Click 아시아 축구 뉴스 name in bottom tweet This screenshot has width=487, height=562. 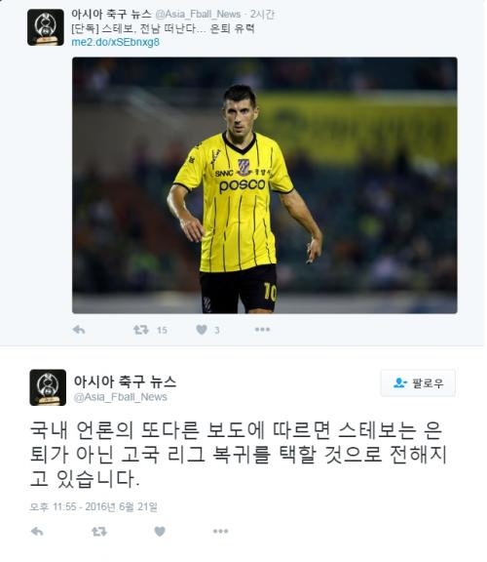pos(125,381)
